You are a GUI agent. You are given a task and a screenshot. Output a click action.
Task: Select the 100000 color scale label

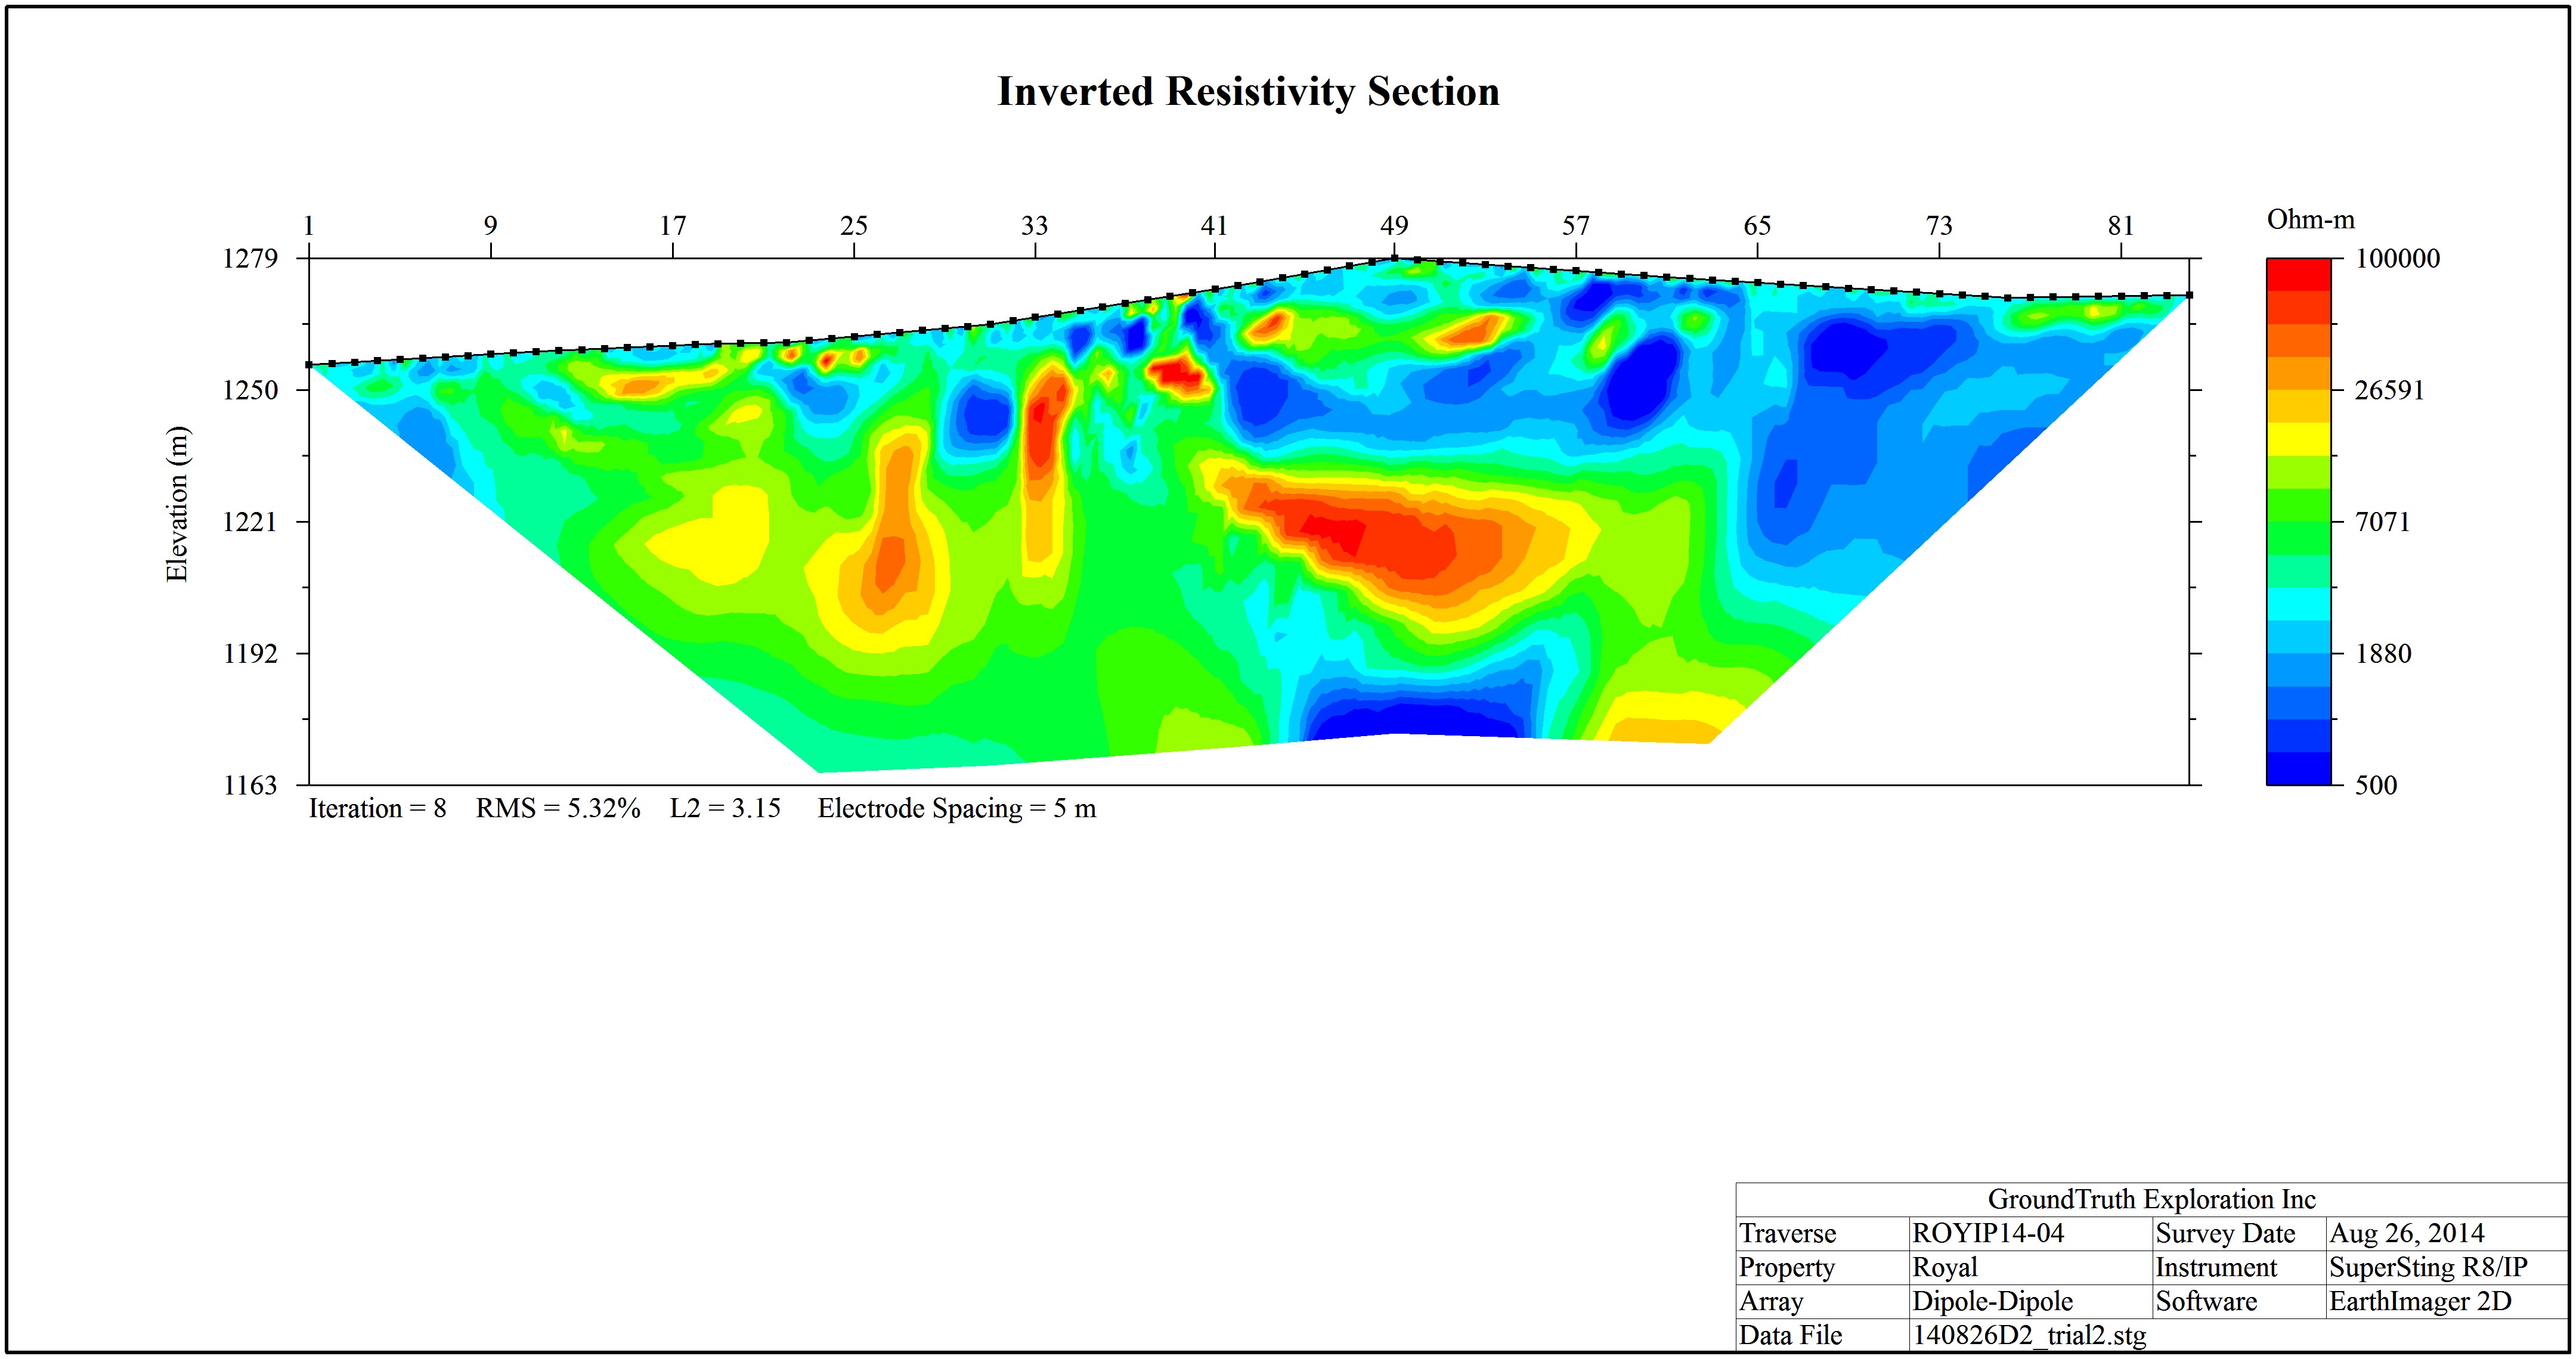pyautogui.click(x=2397, y=259)
